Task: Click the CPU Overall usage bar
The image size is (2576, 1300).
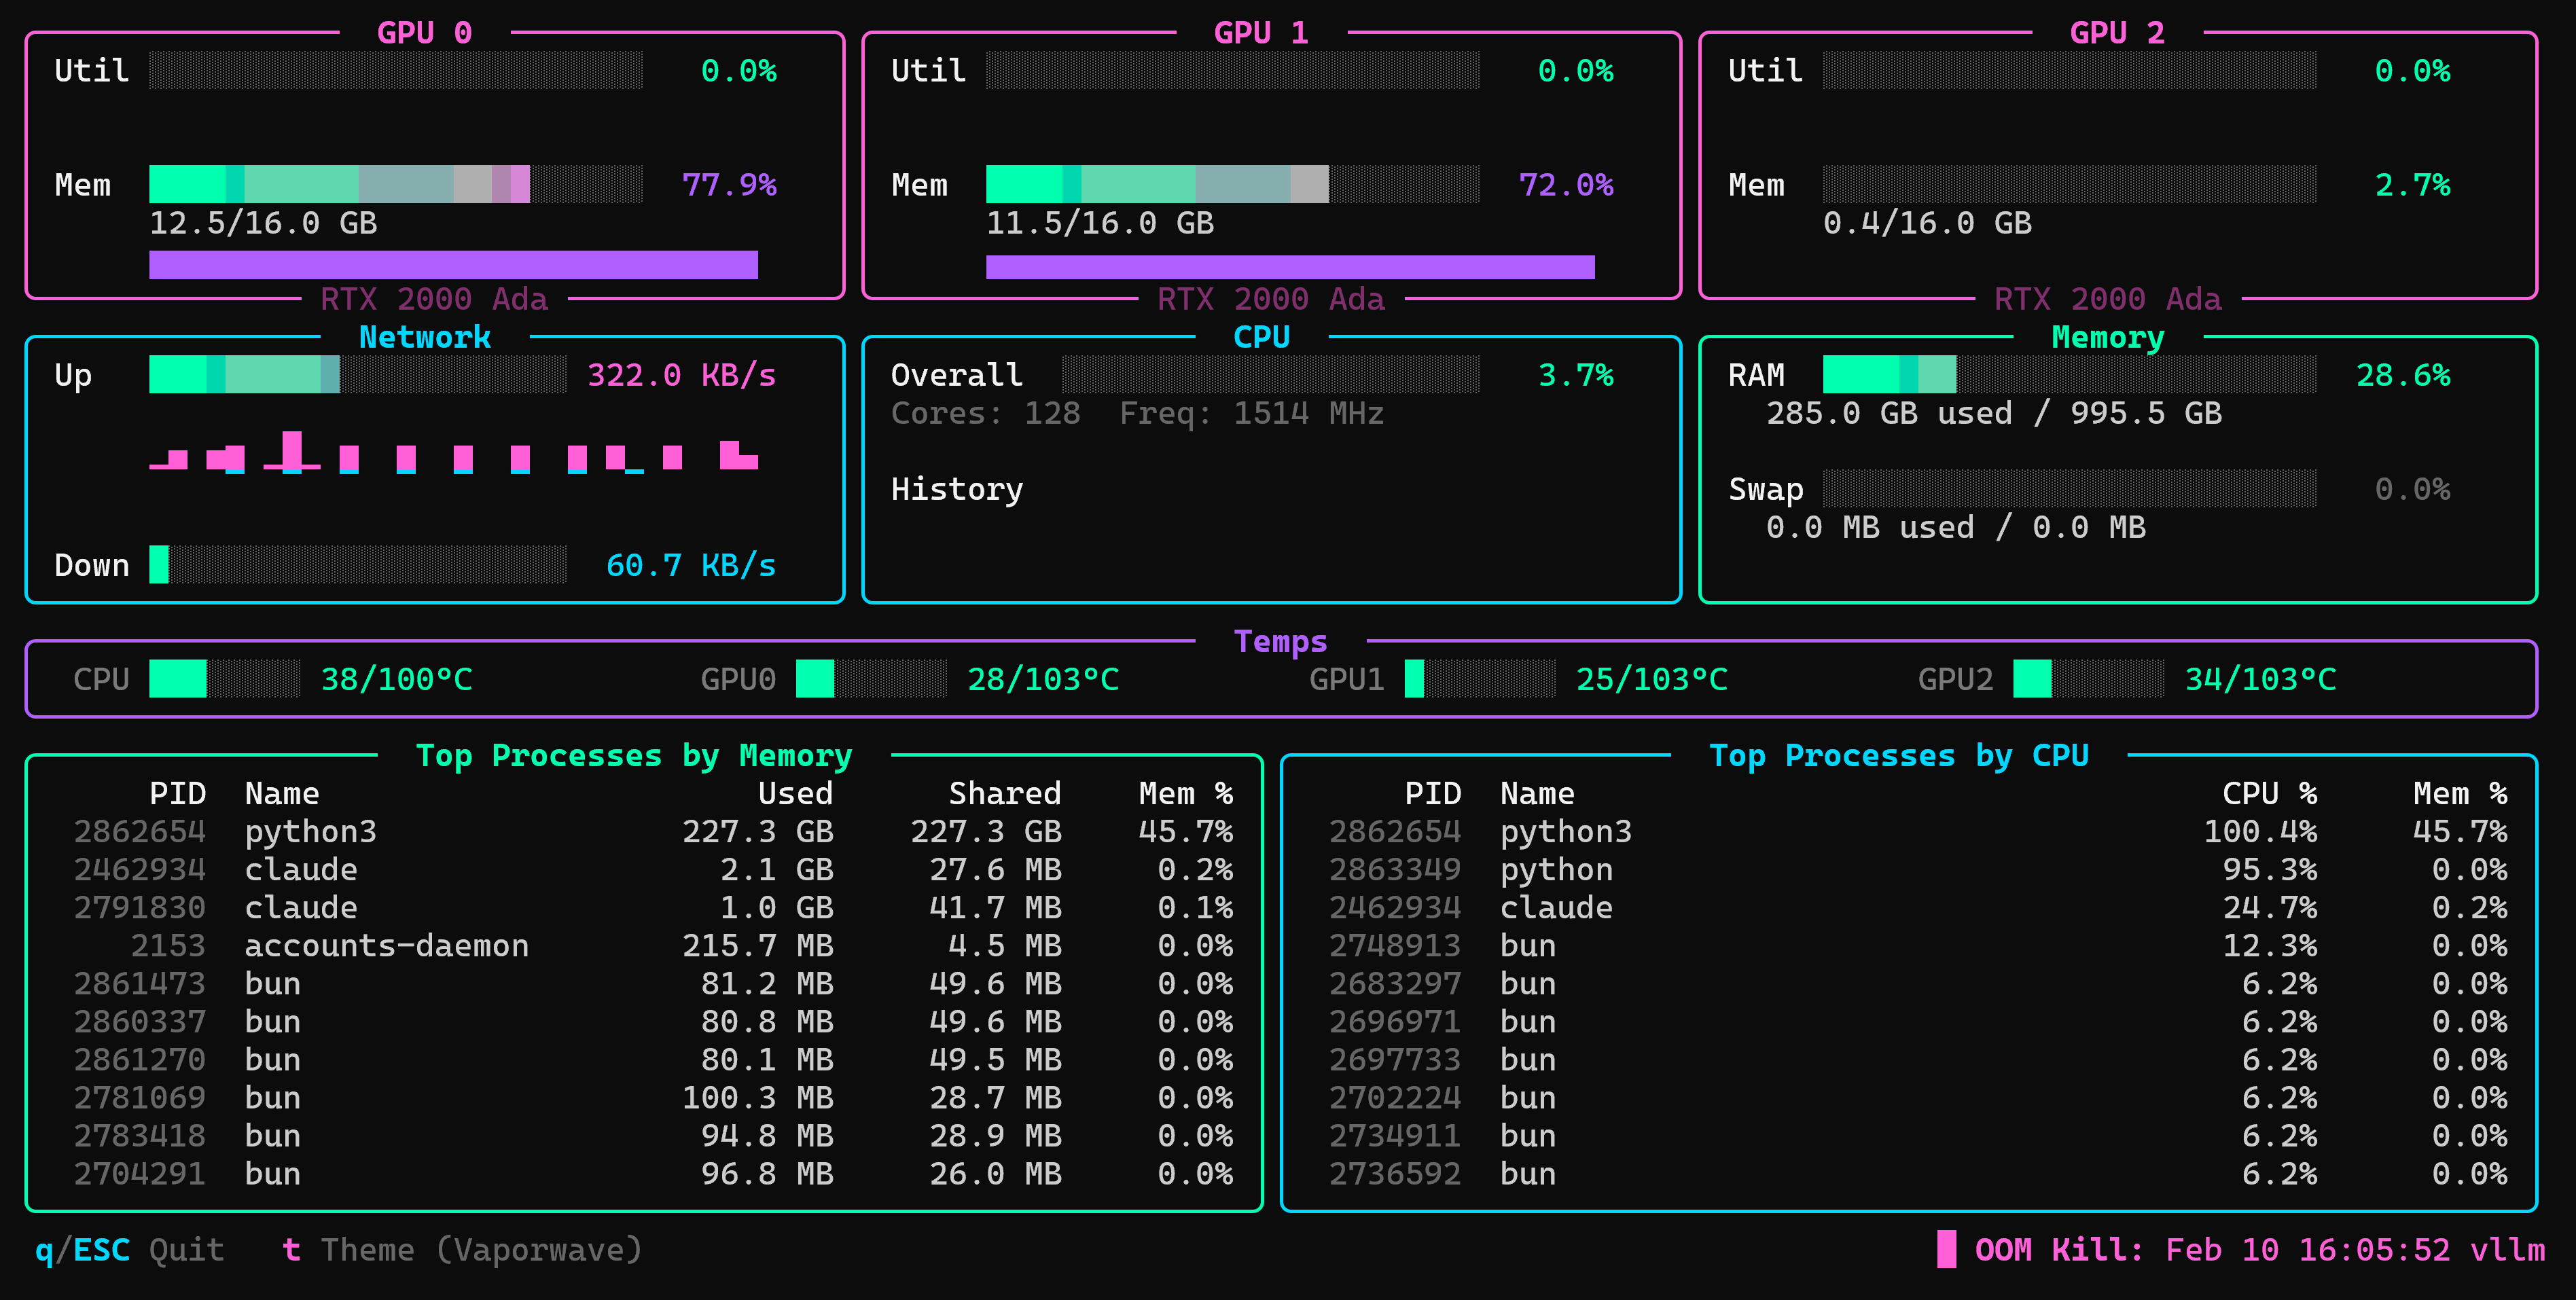Action: click(x=1270, y=375)
